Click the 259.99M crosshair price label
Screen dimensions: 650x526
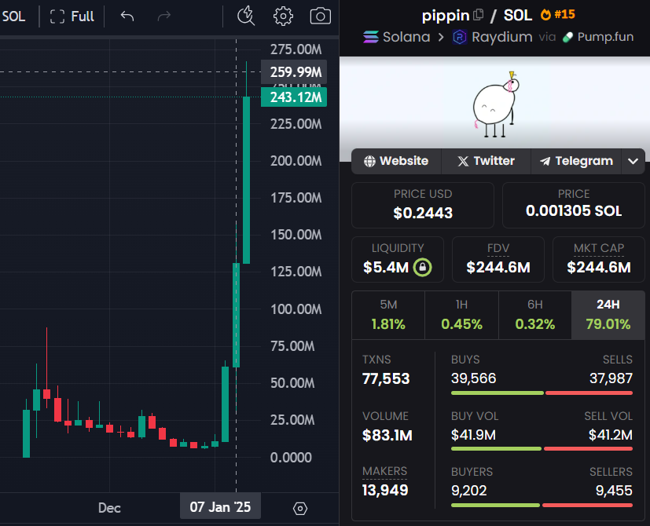[x=294, y=72]
